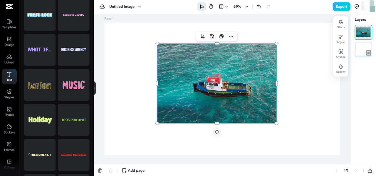Click the cloud save status icon
Image resolution: width=376 pixels, height=176 pixels.
tap(102, 6)
